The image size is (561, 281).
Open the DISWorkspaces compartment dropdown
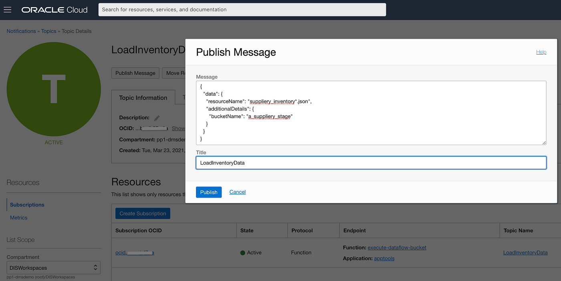pyautogui.click(x=54, y=268)
